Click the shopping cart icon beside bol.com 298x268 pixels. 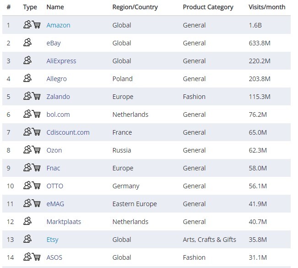click(36, 114)
